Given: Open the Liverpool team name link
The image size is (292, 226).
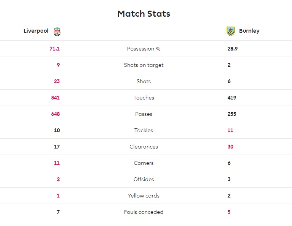Looking at the screenshot, I should point(36,31).
